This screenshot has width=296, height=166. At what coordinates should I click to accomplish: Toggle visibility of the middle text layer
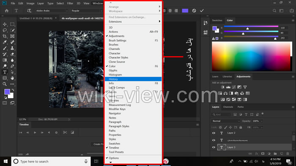tap(214, 140)
